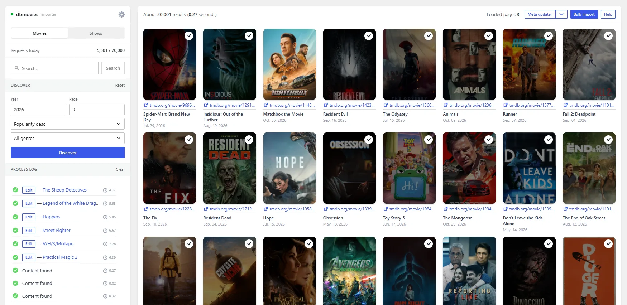This screenshot has width=627, height=305.
Task: Open the settings gear icon
Action: pos(121,14)
